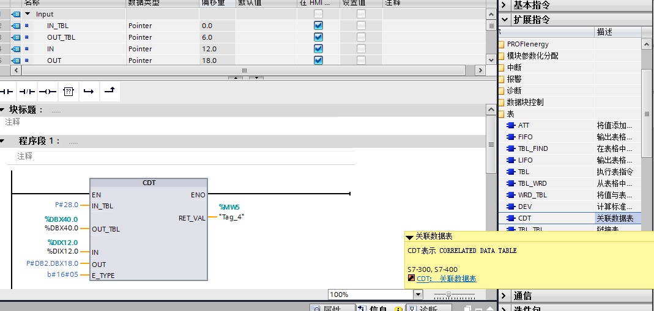Toggle the HMI checkbox for OUT_TBL
Screen dimensions: 654x311
318,37
